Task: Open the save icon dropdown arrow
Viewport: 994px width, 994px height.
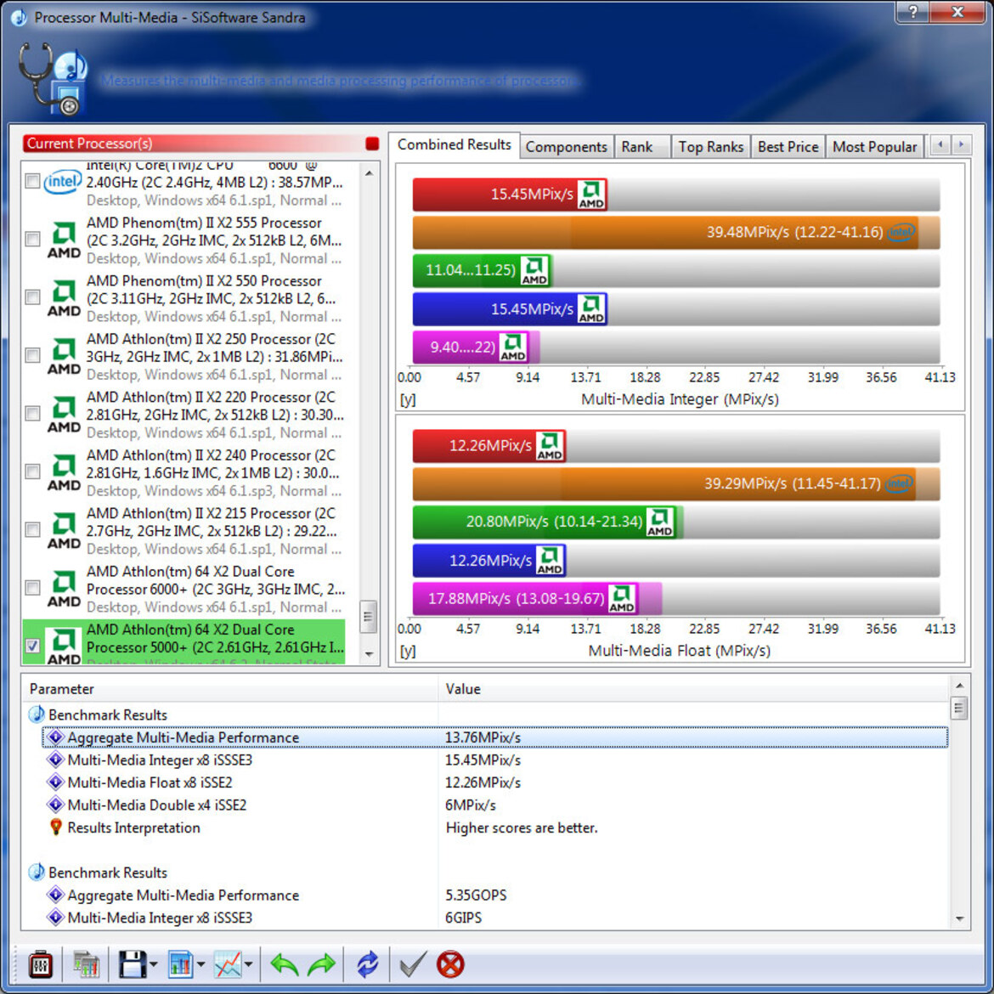Action: tap(154, 965)
